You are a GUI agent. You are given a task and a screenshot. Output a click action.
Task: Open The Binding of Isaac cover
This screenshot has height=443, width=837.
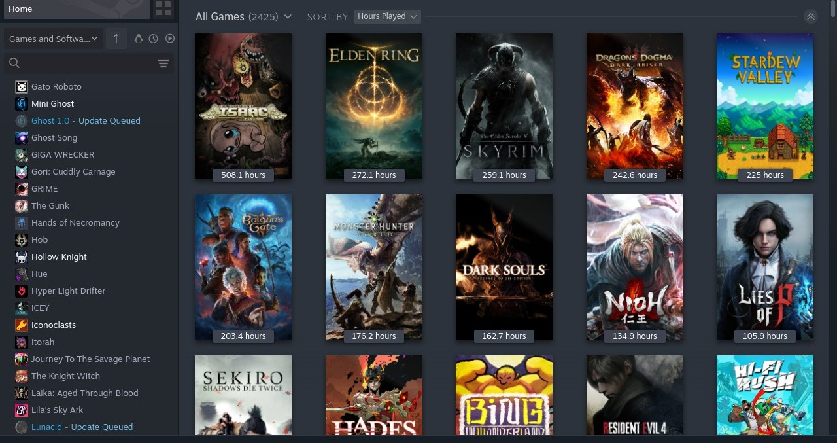[x=243, y=106]
